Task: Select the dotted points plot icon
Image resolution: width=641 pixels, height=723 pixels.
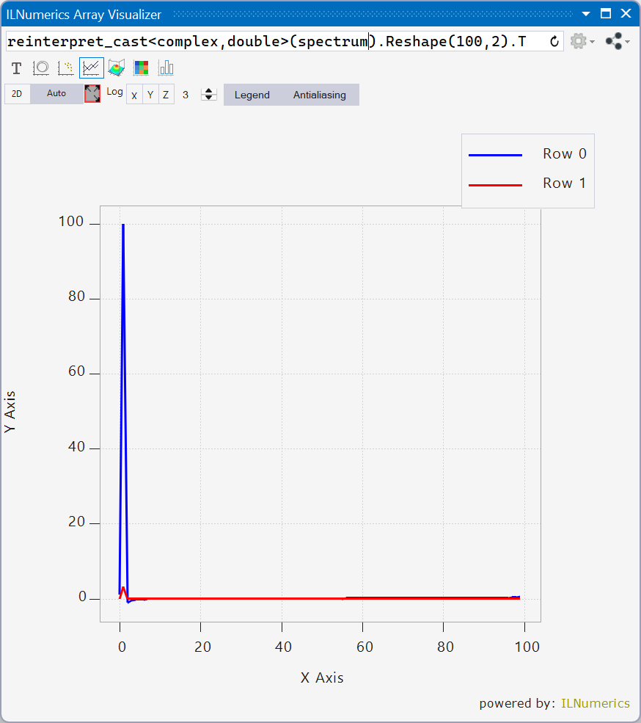Action: [x=66, y=68]
